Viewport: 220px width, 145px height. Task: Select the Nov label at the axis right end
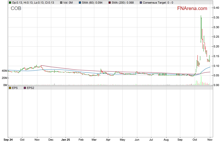(x=210, y=140)
